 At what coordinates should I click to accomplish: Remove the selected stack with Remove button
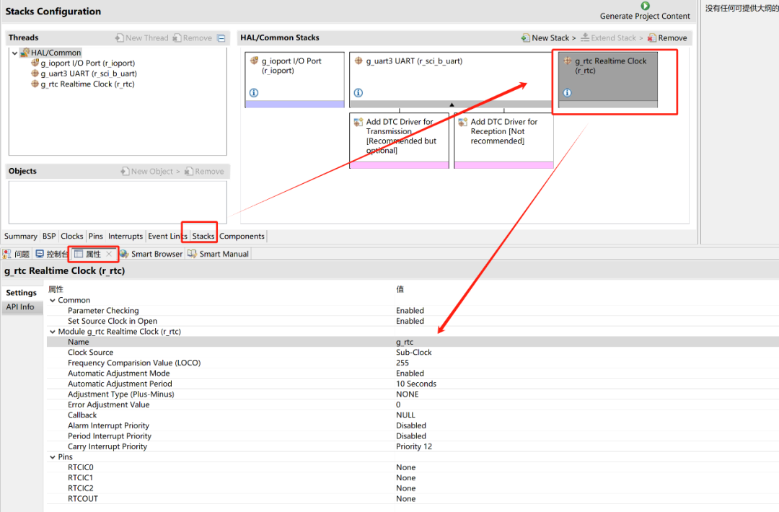(x=666, y=38)
